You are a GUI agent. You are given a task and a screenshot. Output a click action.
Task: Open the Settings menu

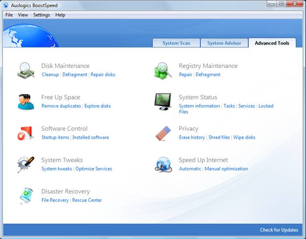(41, 15)
